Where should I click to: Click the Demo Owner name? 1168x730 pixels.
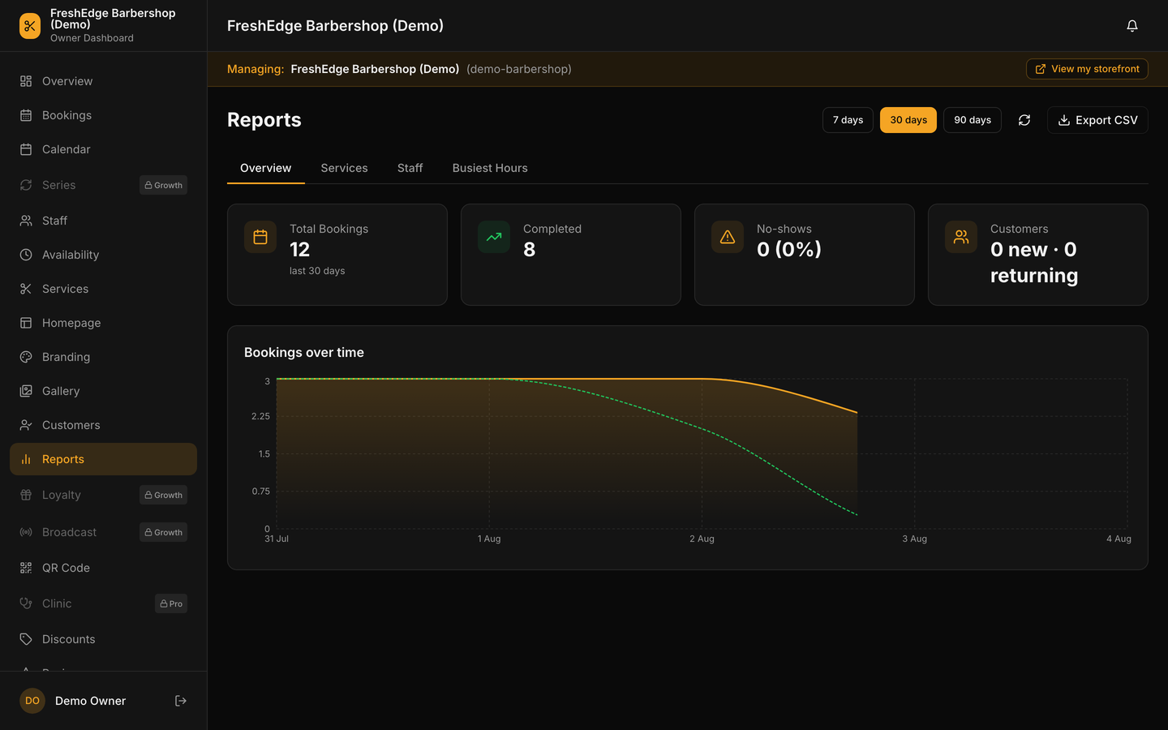click(90, 701)
